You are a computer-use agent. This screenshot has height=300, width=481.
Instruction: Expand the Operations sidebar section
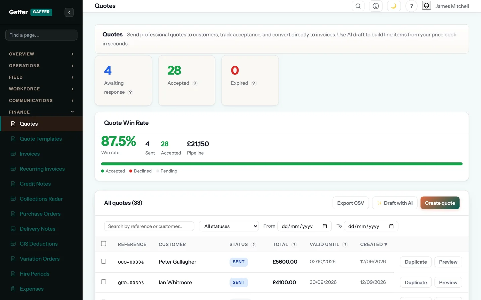[x=41, y=66]
